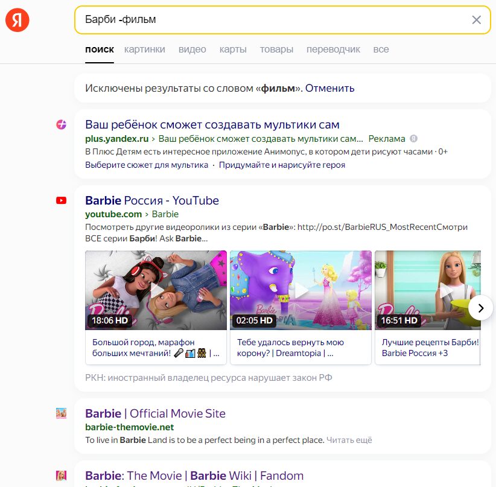
Task: Open video title Лучшие рецепты Барби
Action: [x=430, y=348]
